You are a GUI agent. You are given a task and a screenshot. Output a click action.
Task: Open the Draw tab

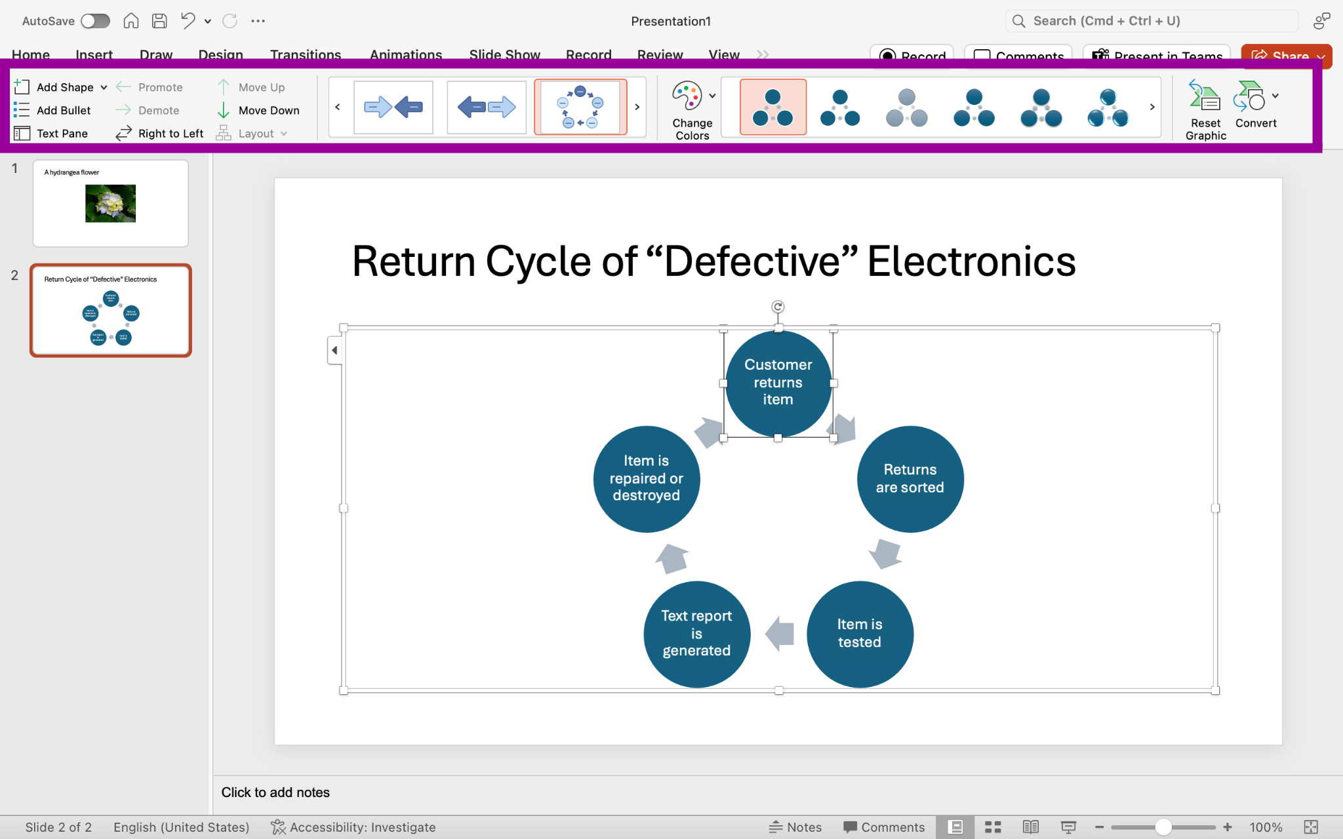click(156, 54)
